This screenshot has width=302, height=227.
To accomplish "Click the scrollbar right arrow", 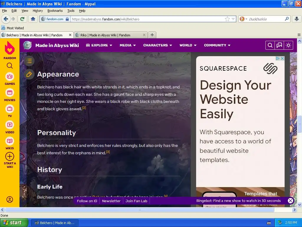I will [295, 210].
